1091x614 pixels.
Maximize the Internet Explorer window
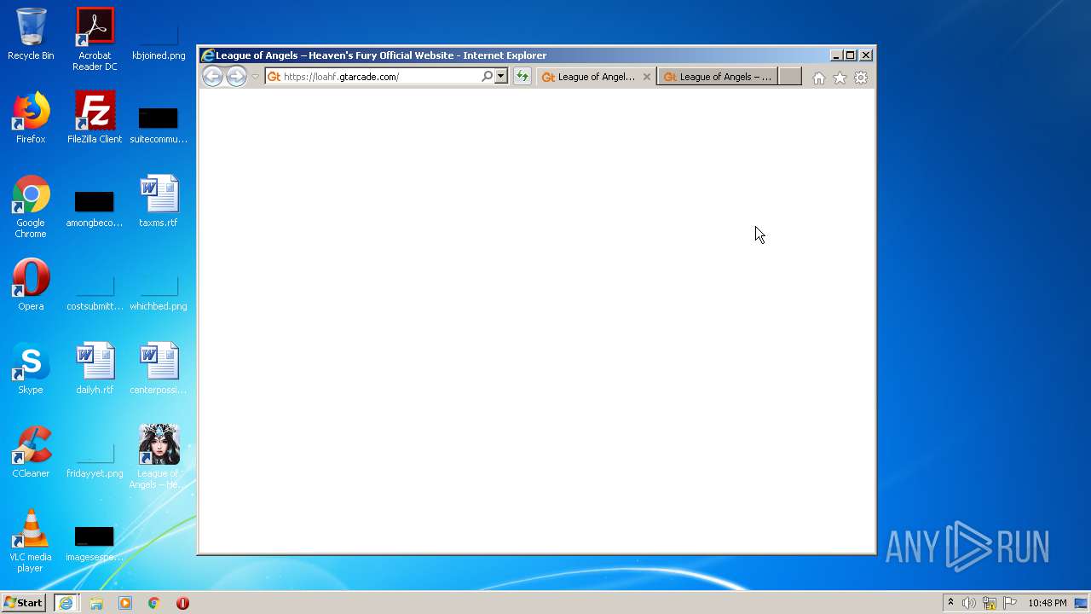[851, 55]
